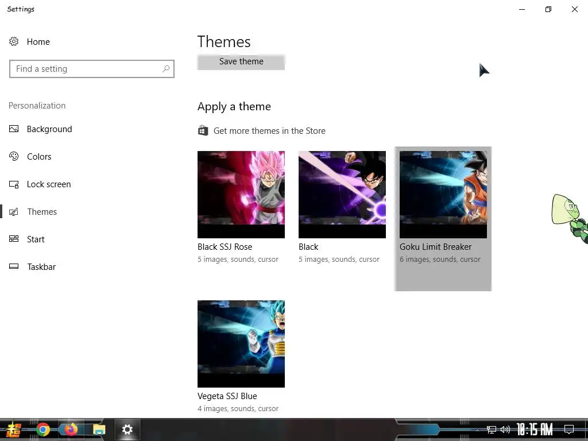The height and width of the screenshot is (441, 588).
Task: Go to Home settings
Action: point(38,41)
